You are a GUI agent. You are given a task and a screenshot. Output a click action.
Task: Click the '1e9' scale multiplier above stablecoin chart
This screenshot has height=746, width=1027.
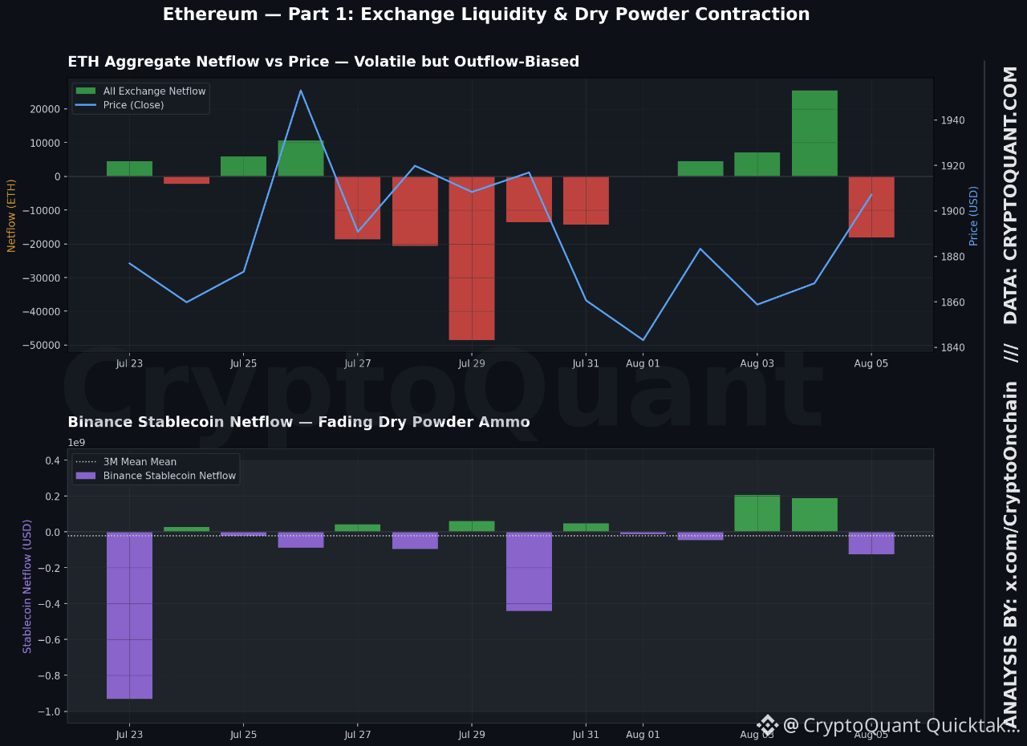click(76, 442)
